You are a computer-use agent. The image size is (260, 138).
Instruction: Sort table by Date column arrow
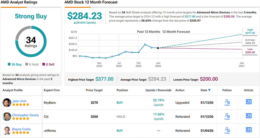[x=209, y=90]
